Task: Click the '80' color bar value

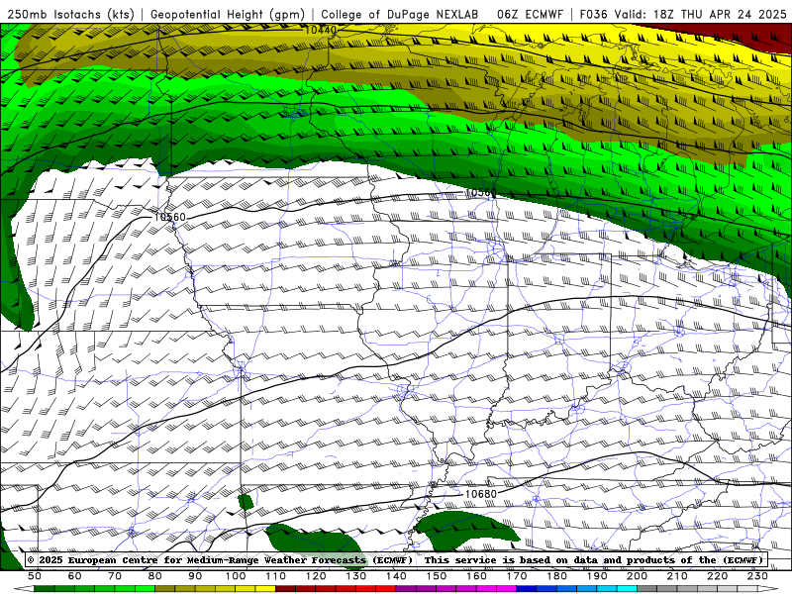Action: pyautogui.click(x=155, y=576)
